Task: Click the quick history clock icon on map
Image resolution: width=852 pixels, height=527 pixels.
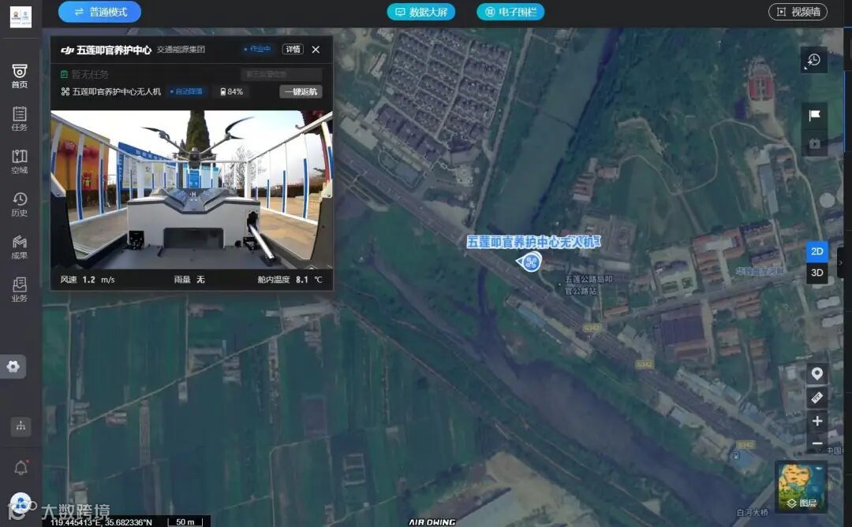Action: [813, 60]
